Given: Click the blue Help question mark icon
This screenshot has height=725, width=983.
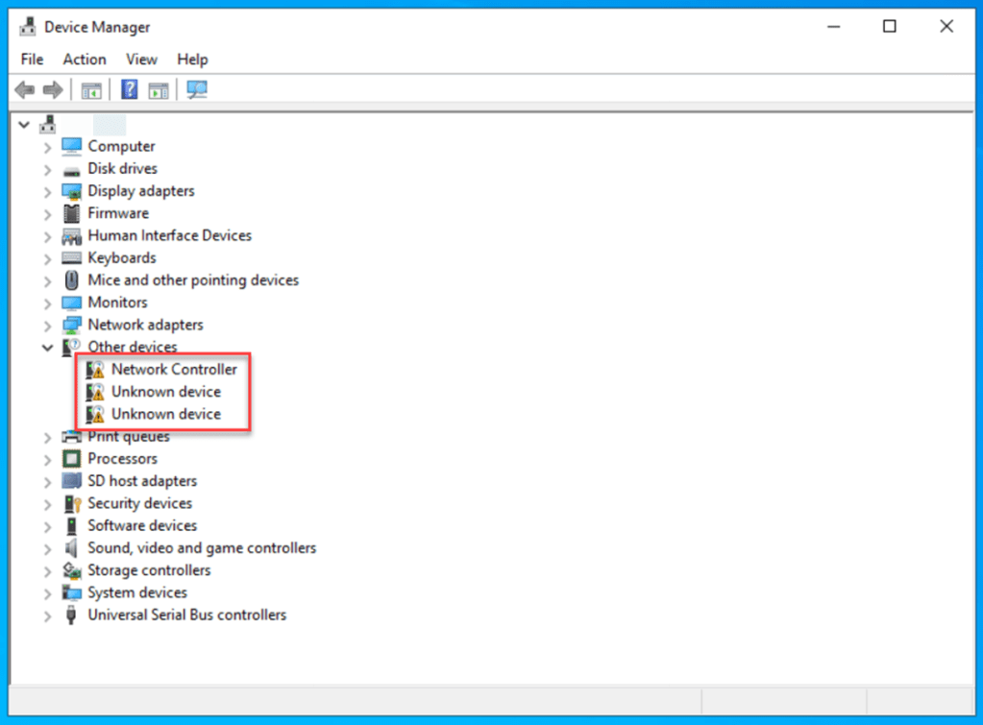Looking at the screenshot, I should 130,90.
